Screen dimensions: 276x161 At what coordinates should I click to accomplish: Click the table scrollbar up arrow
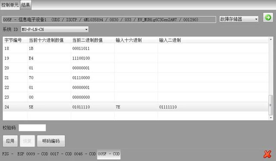[271, 39]
